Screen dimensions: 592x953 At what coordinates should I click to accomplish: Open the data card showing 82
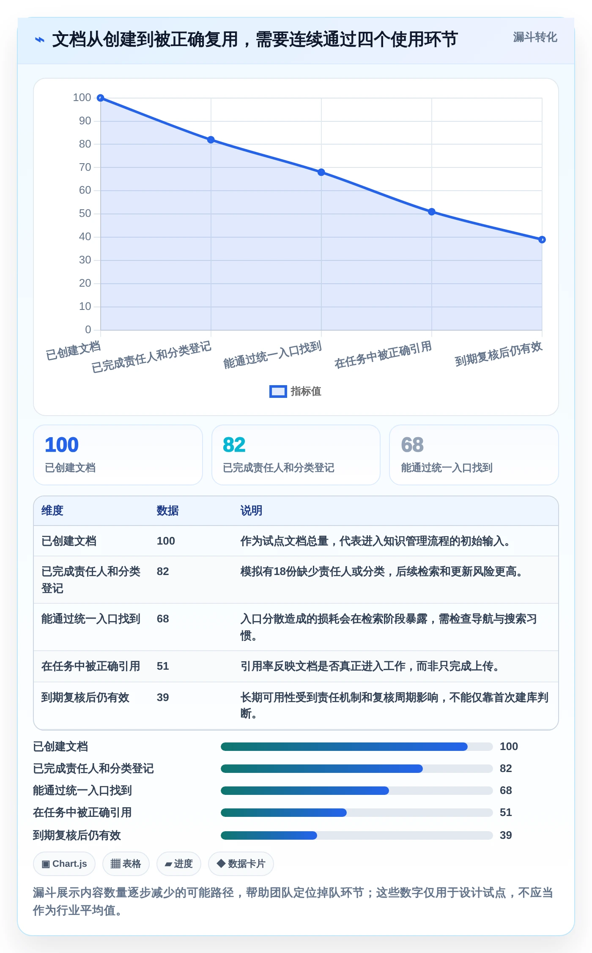click(x=296, y=455)
